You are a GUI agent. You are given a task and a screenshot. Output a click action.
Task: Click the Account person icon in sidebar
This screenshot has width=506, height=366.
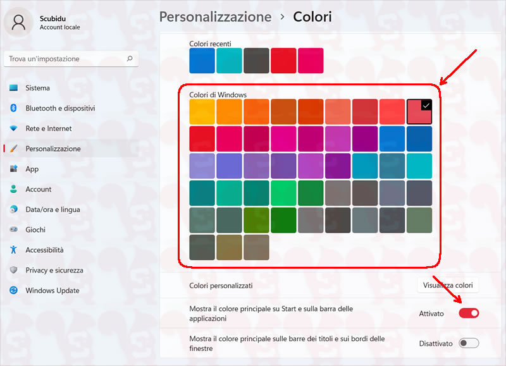tap(13, 189)
